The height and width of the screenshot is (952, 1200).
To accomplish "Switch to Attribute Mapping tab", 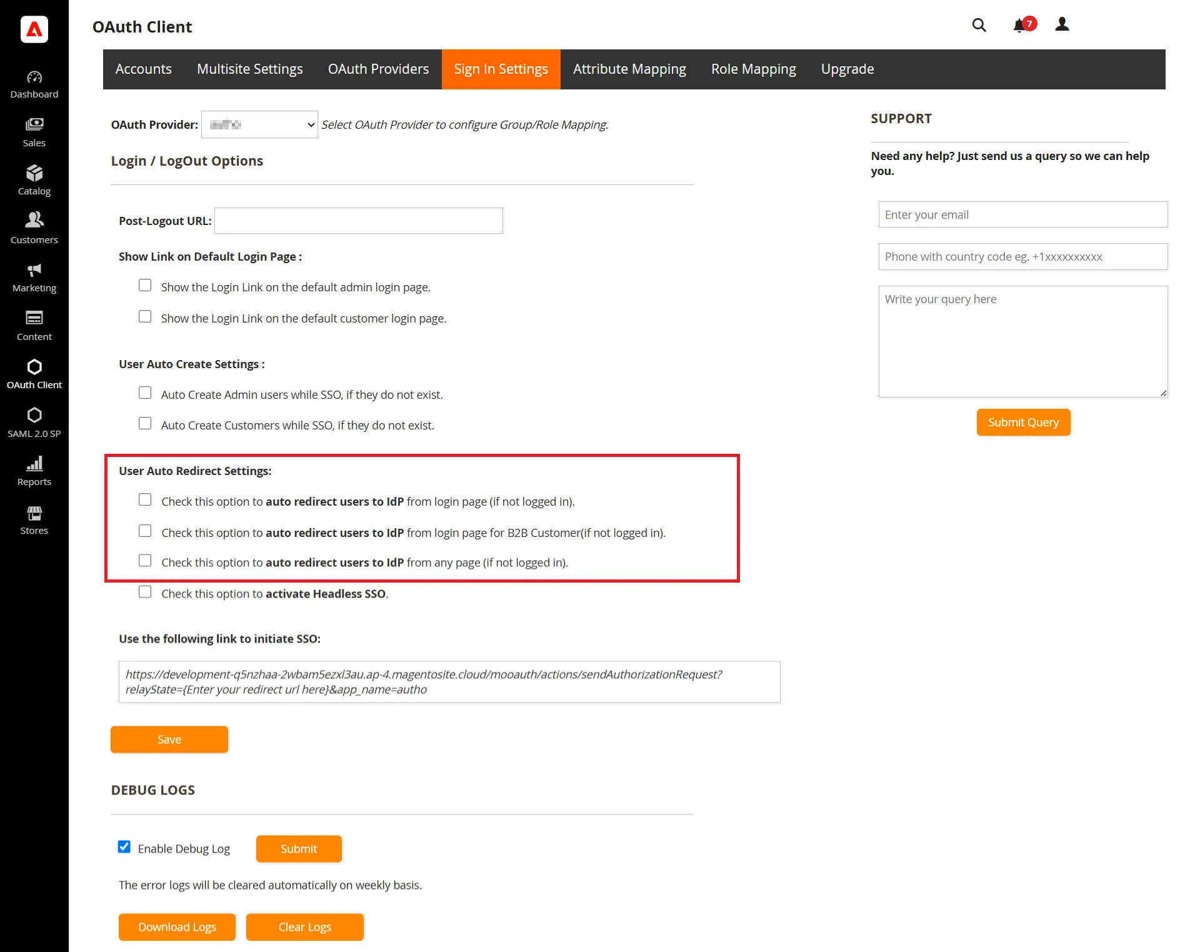I will pyautogui.click(x=629, y=69).
